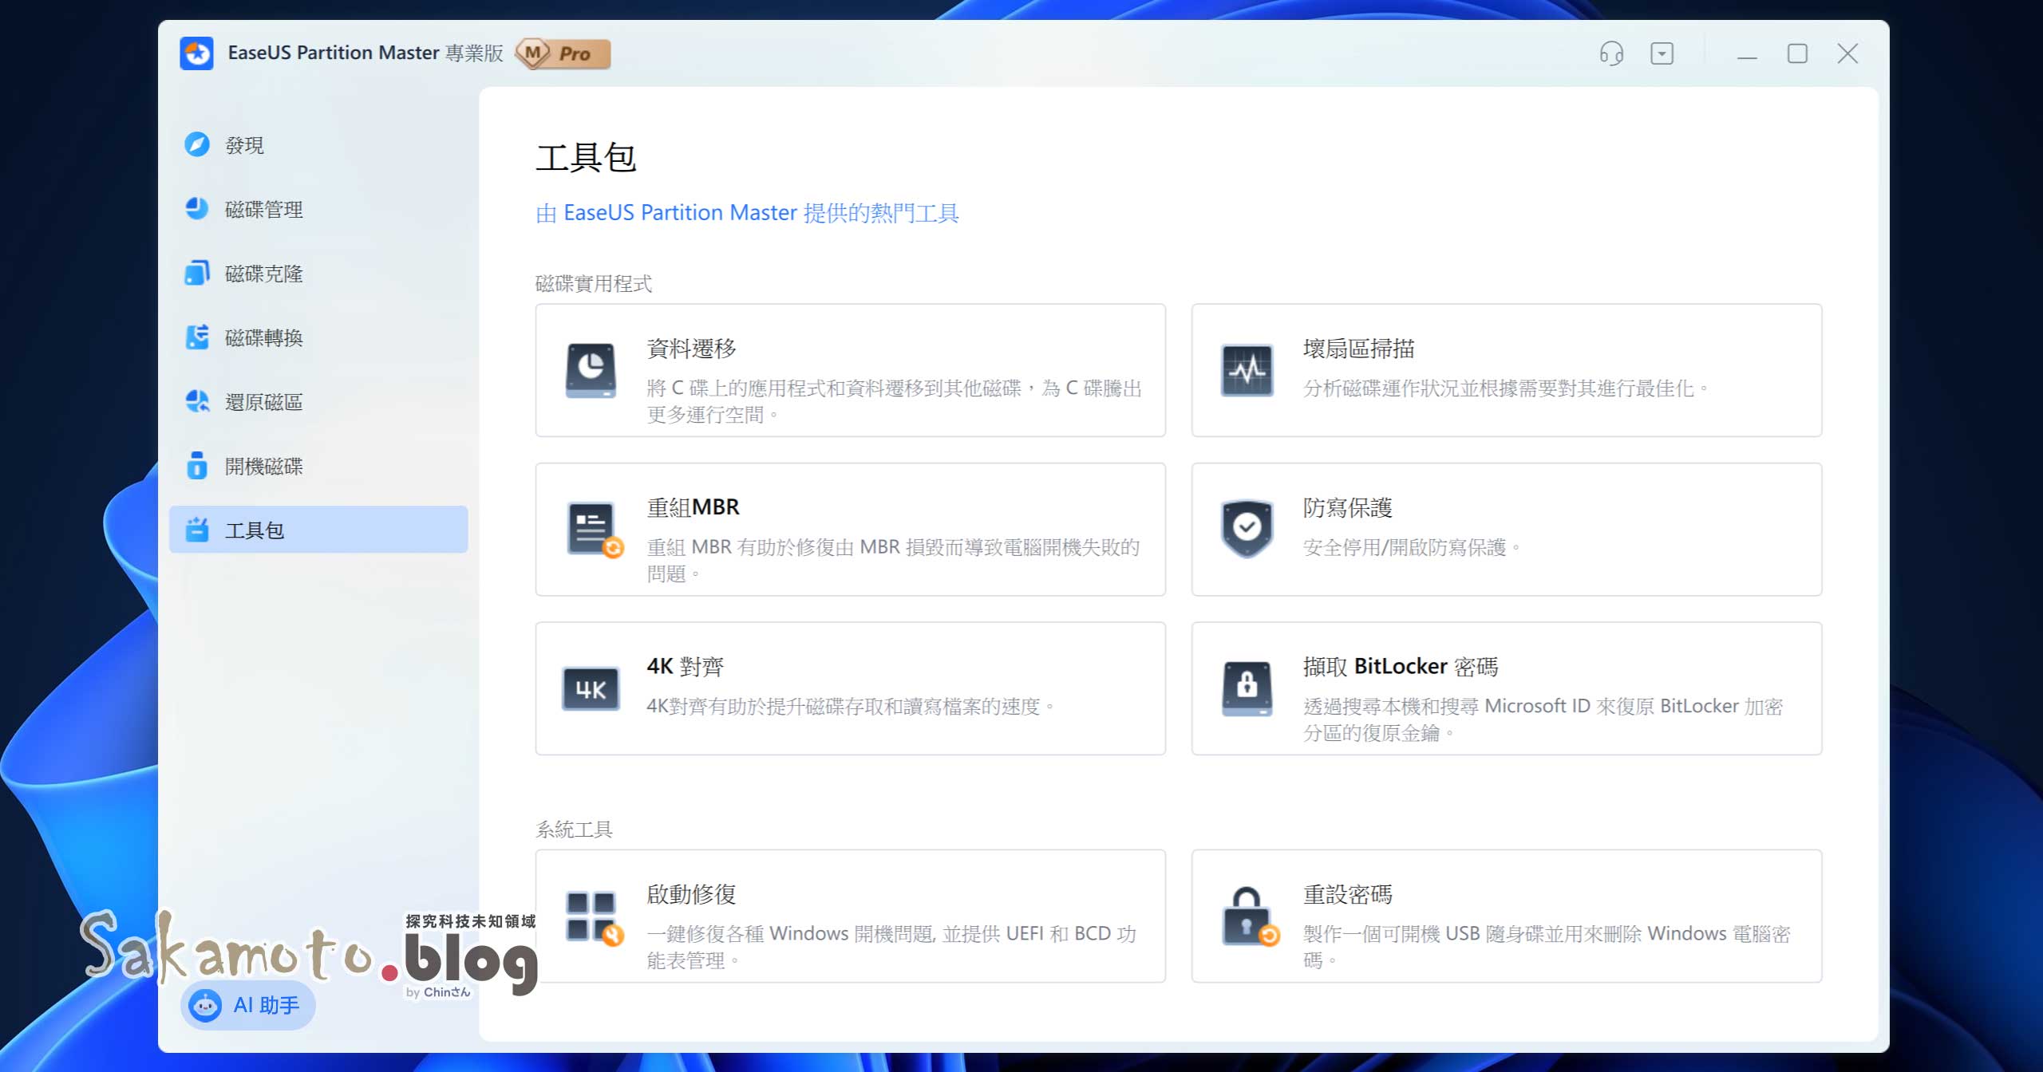Switch to the 工具包 section

(x=254, y=530)
